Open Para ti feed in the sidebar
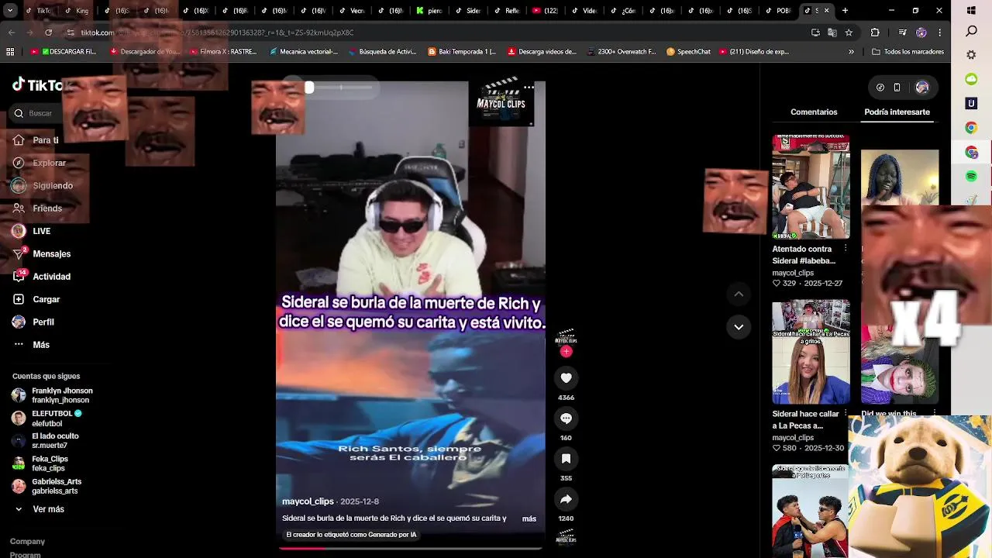This screenshot has width=992, height=558. click(x=36, y=140)
